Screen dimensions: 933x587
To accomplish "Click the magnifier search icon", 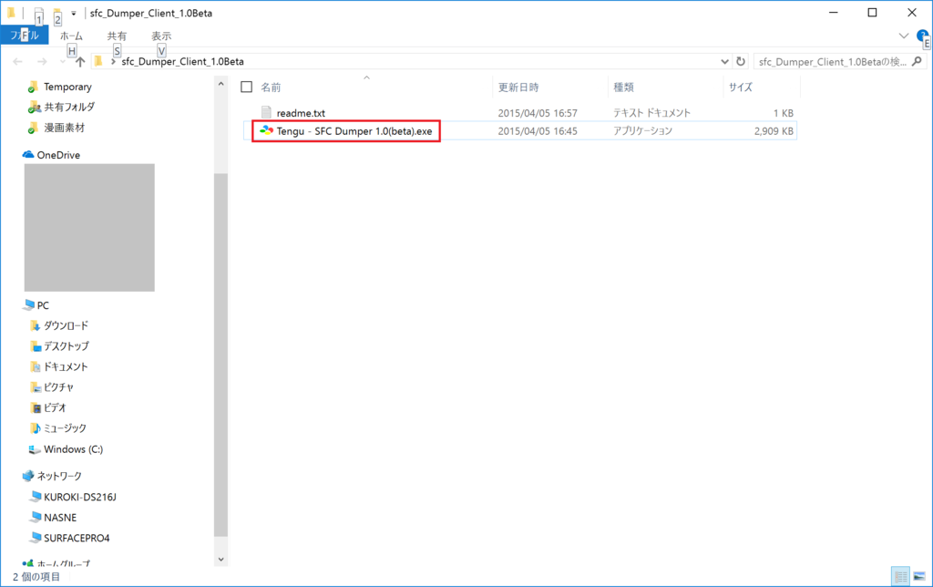I will (917, 61).
